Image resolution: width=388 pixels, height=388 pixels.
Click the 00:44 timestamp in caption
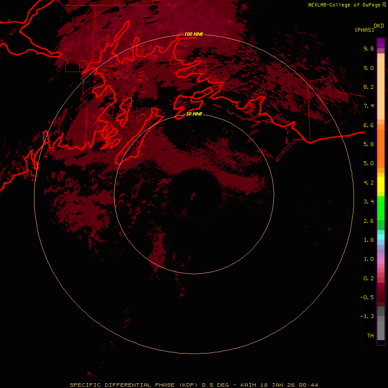coord(308,385)
